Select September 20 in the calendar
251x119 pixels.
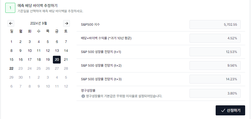pos(57,60)
